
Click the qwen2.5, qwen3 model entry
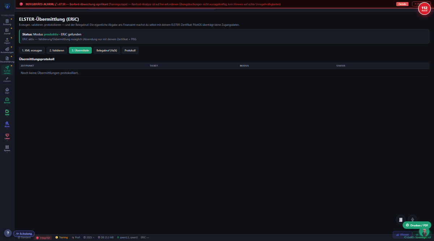(x=127, y=237)
